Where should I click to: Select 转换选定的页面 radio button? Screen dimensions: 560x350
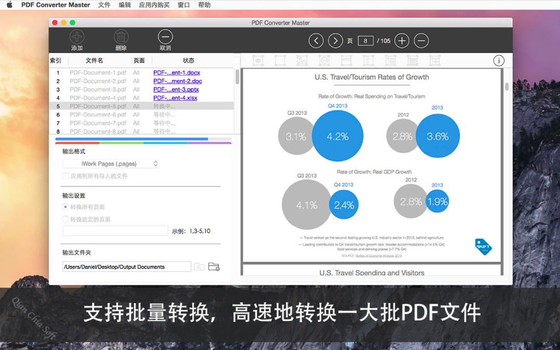[66, 219]
